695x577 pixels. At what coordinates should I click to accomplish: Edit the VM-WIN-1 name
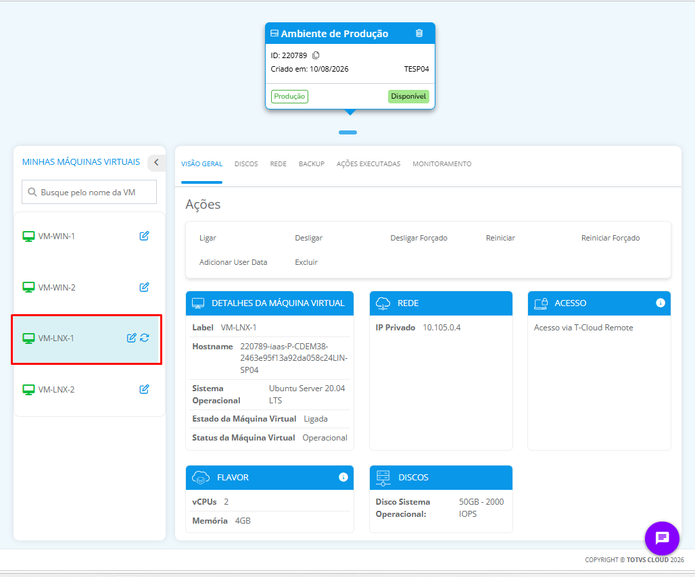pos(144,236)
